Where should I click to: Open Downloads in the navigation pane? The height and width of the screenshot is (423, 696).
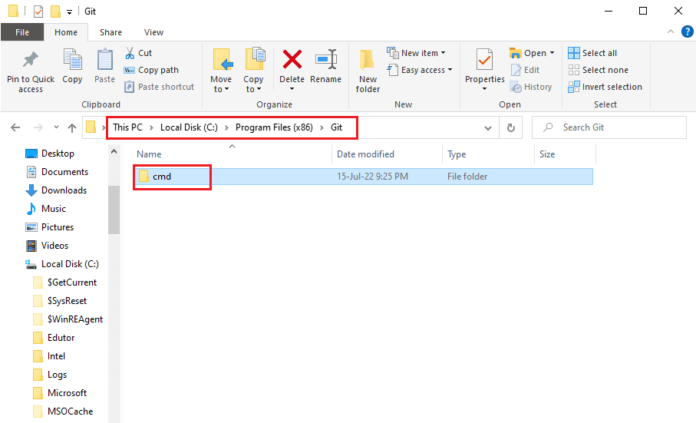pos(64,190)
